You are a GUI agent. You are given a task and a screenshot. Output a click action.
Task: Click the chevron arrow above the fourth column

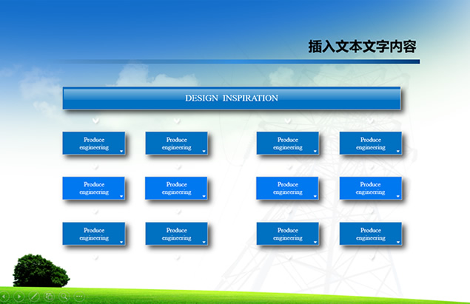(371, 121)
